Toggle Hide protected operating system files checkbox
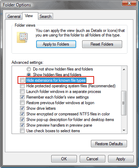 tap(22, 86)
